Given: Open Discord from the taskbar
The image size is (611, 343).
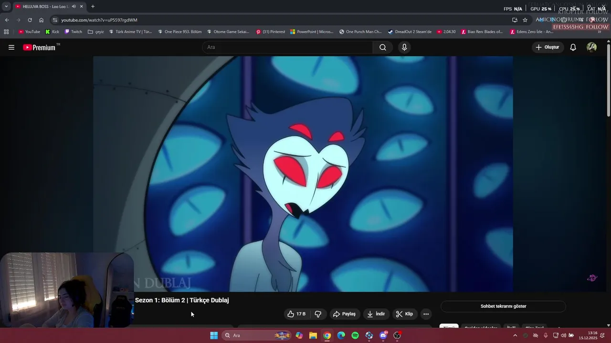Looking at the screenshot, I should [x=383, y=335].
